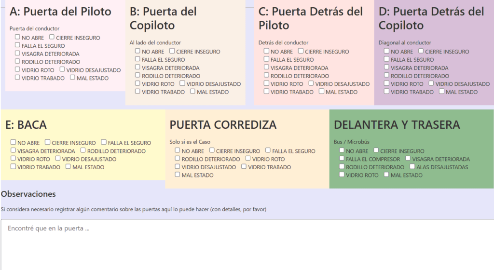This screenshot has width=494, height=270.
Task: Select VISAGRA DETERIORADA under DELANTERA Y TRASERA
Action: pyautogui.click(x=408, y=159)
